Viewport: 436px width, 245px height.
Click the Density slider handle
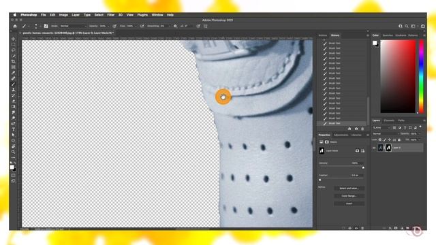tap(363, 167)
